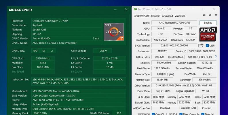228x115 pixels.
Task: Minimize the AIDA64 CPUID window
Action: tap(115, 9)
